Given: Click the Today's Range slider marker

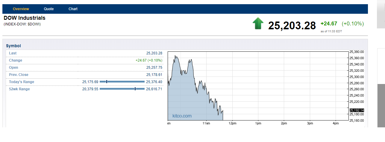Looking at the screenshot, I should coord(107,82).
